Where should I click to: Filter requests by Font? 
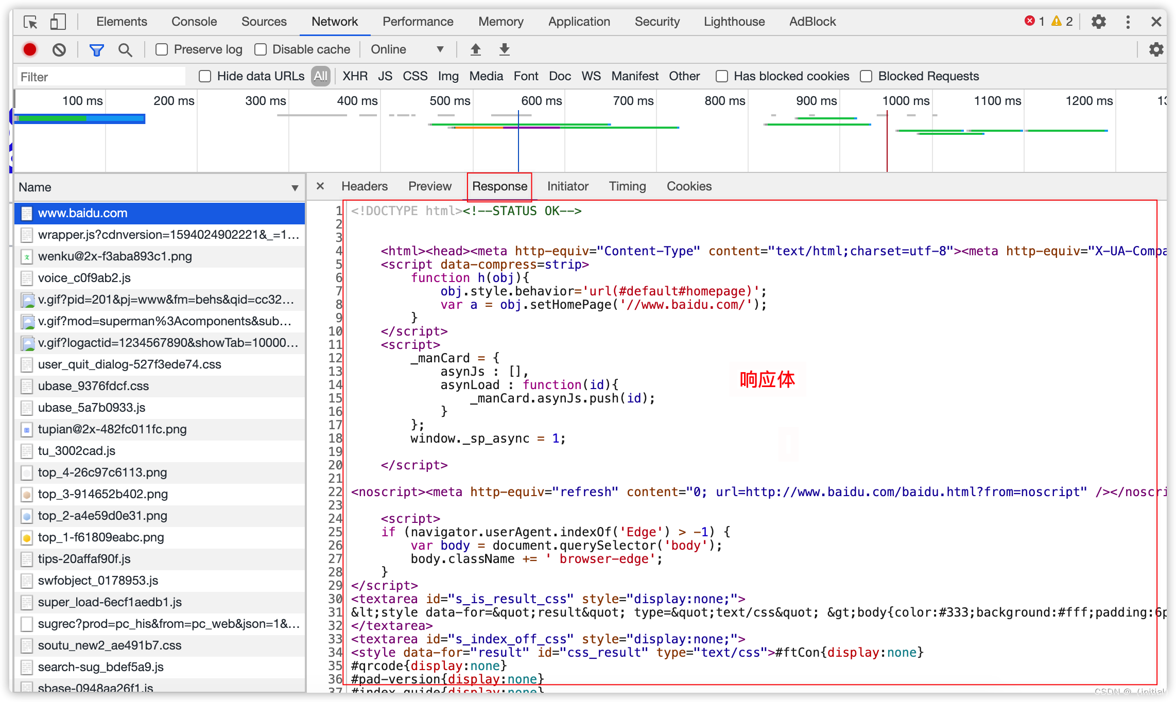pyautogui.click(x=526, y=76)
